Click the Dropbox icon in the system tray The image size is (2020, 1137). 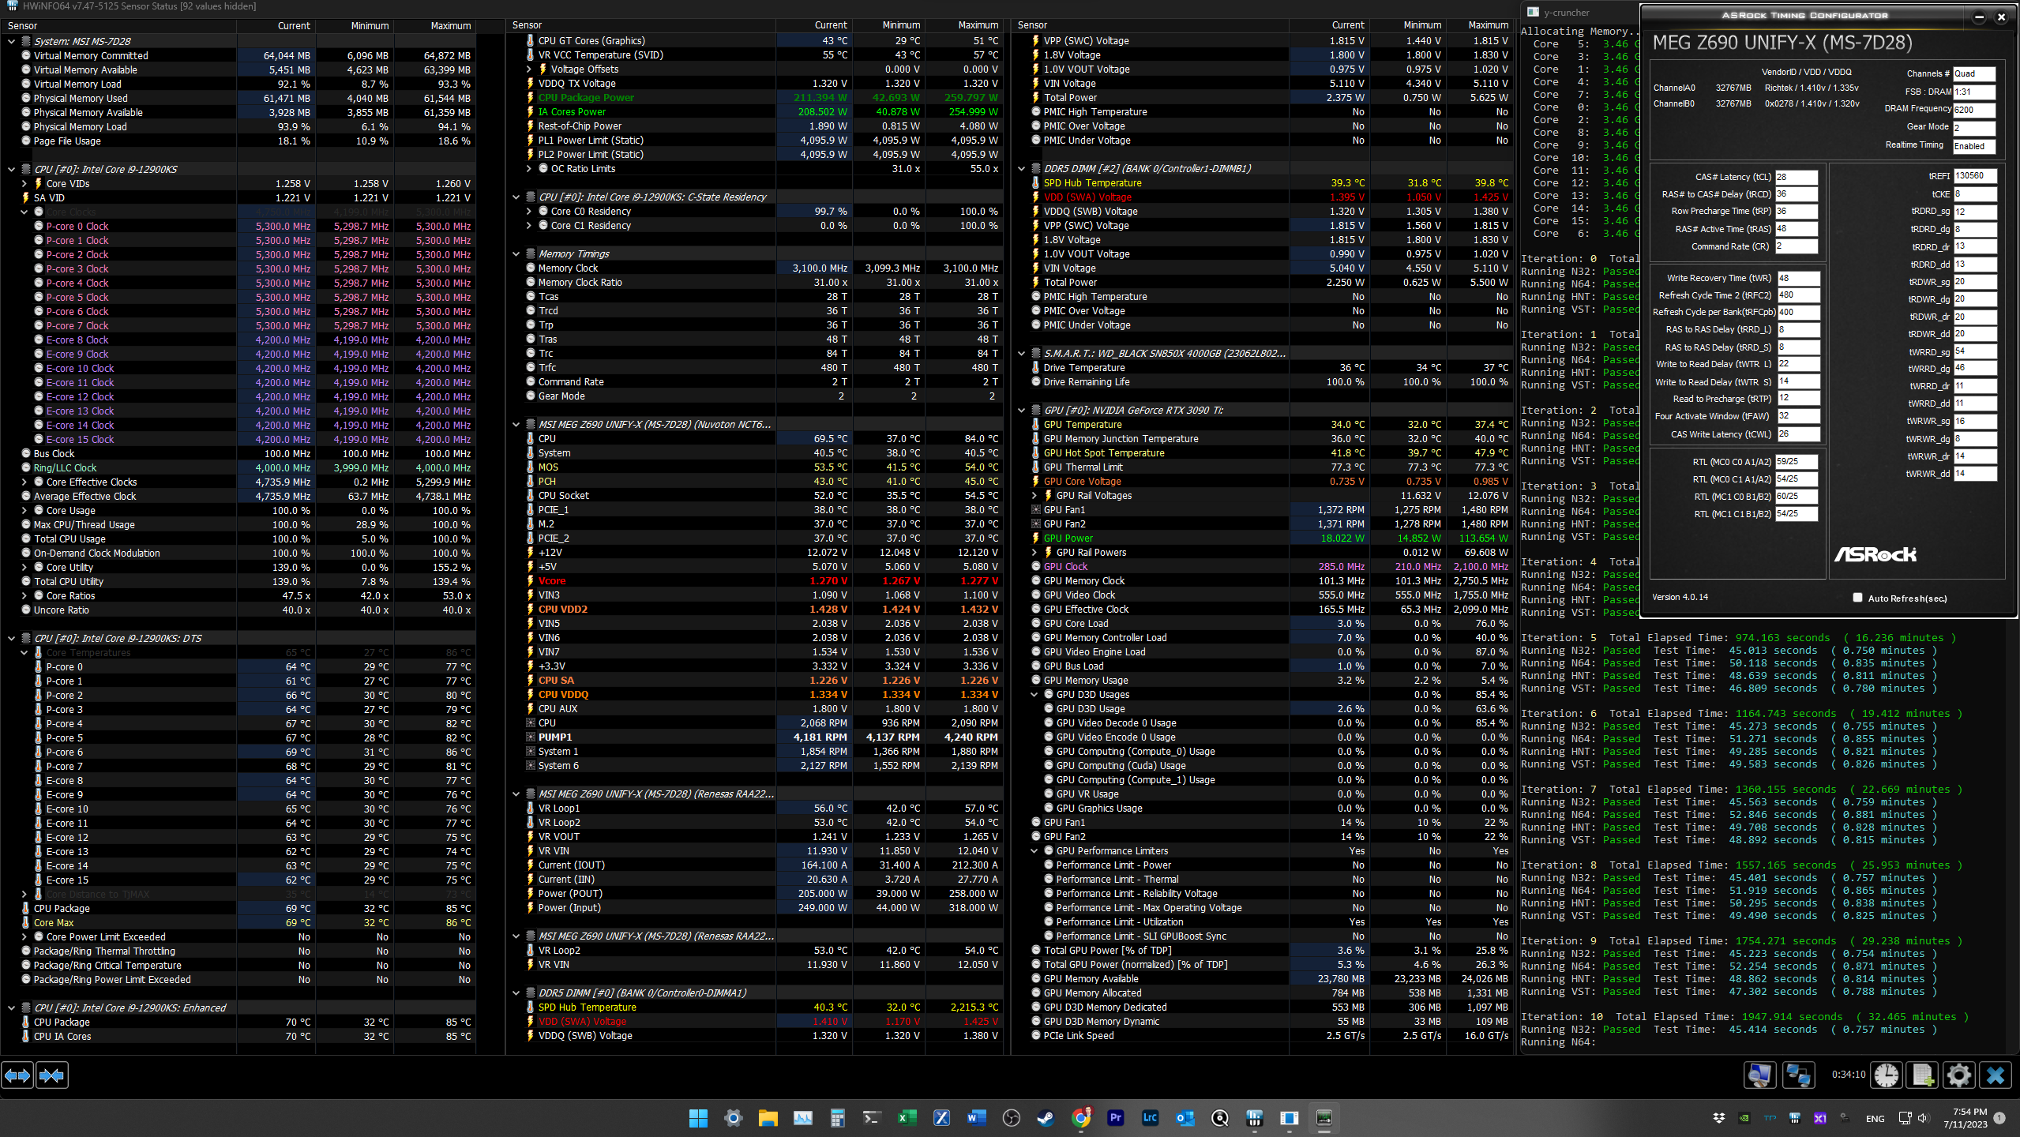tap(1719, 1118)
